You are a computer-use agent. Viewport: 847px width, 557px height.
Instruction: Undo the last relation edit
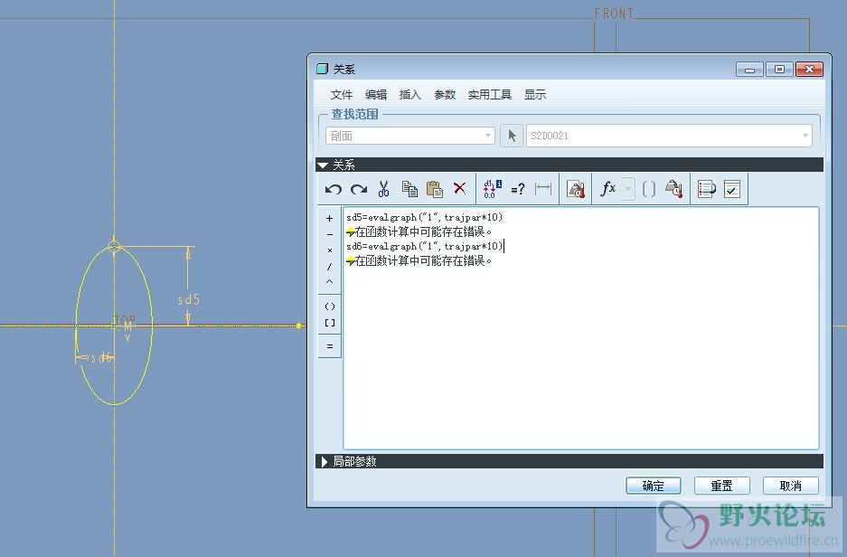tap(333, 189)
